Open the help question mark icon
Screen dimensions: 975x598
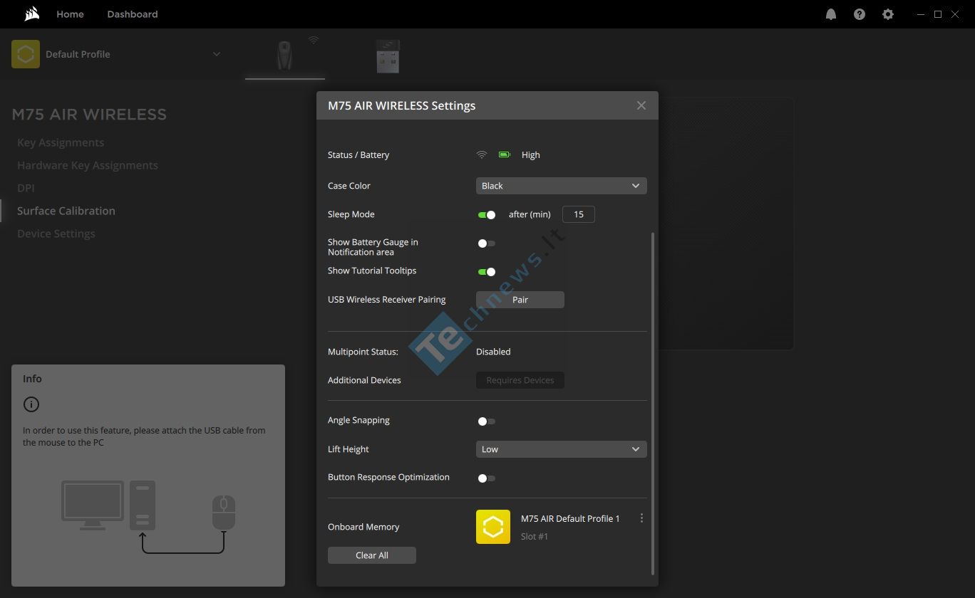860,14
